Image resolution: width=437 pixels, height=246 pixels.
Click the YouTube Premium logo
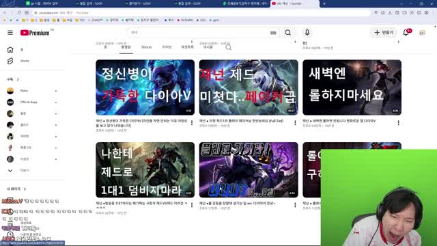(x=35, y=33)
